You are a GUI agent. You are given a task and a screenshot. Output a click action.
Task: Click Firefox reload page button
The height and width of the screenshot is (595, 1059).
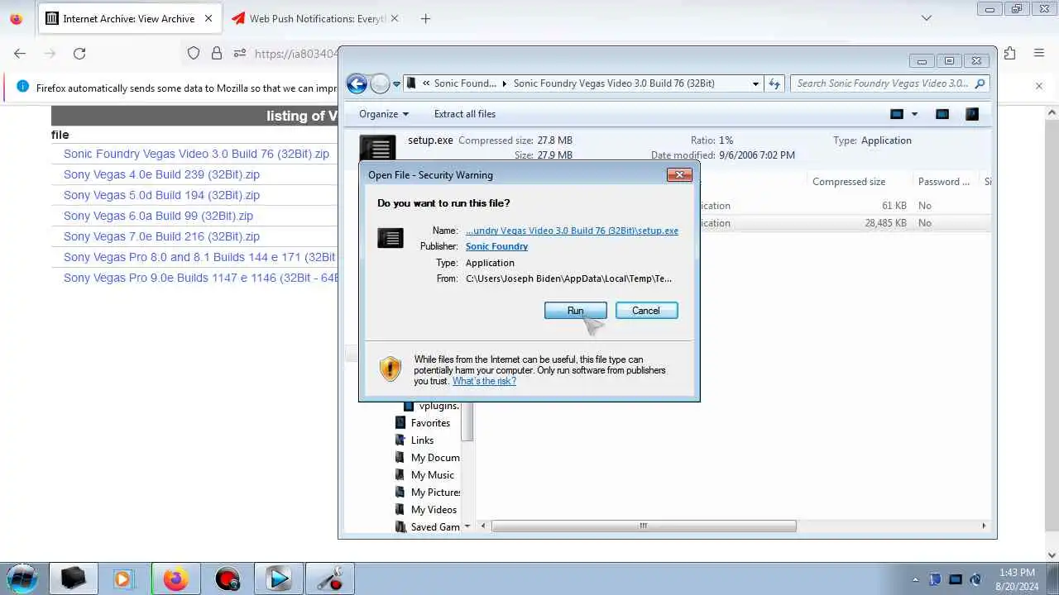[x=79, y=54]
